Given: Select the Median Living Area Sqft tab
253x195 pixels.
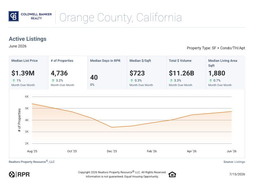Looking at the screenshot, I should tap(225, 73).
